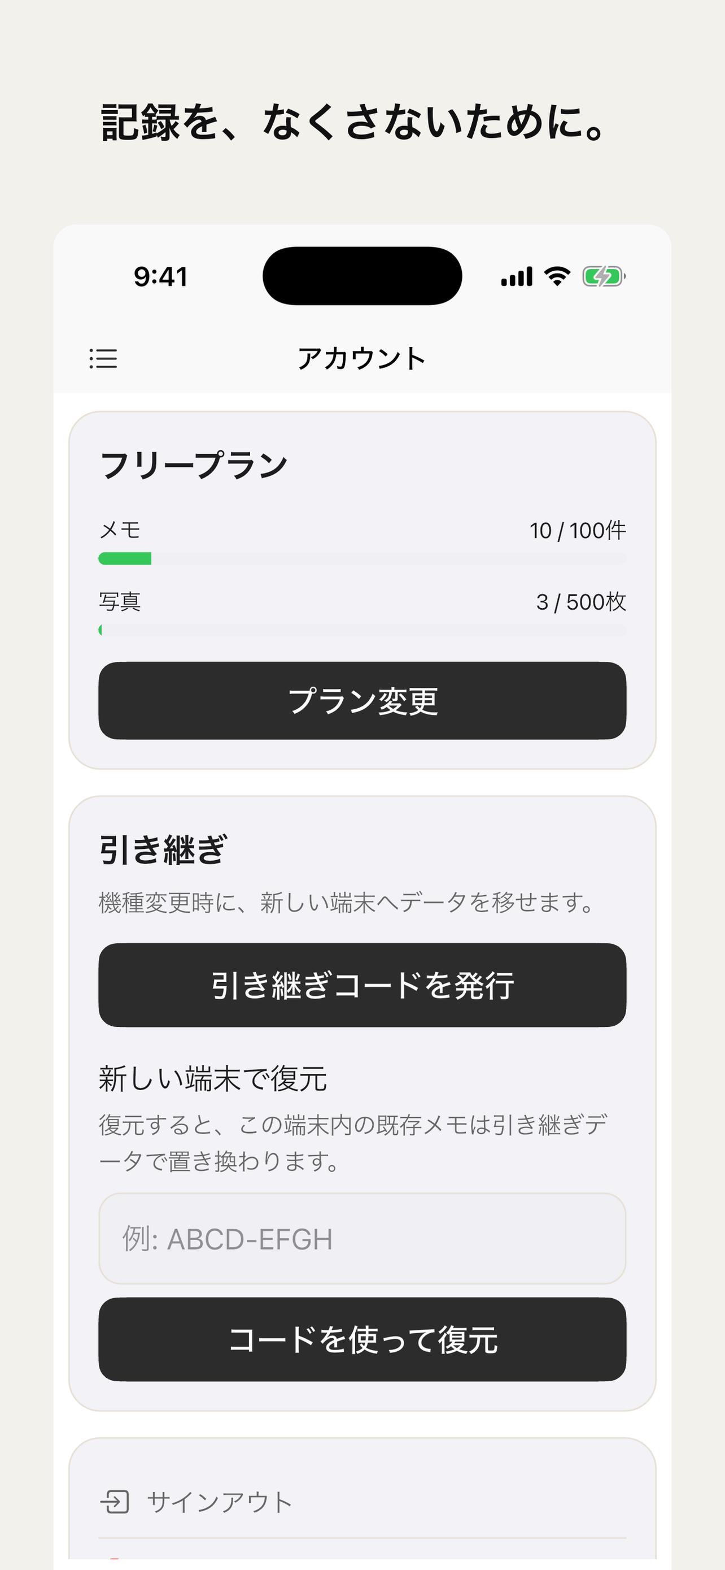Tap the 新しい端末で復元 subheading
This screenshot has height=1570, width=725.
[213, 1079]
